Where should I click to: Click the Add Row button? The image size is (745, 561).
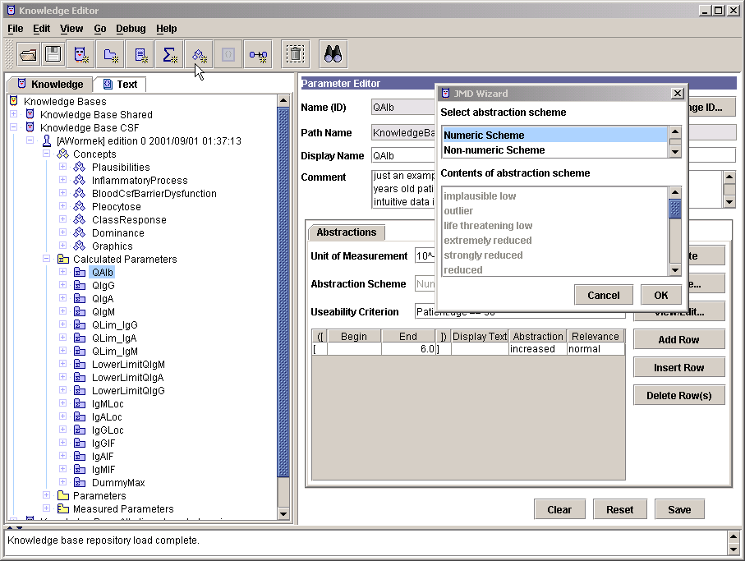678,340
